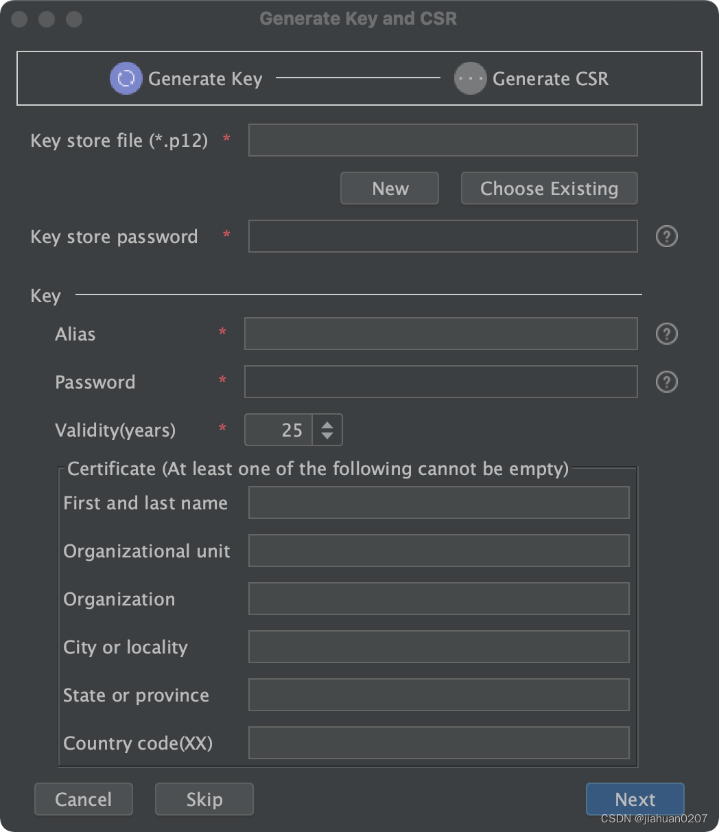Click the Generate Key step icon
This screenshot has width=719, height=832.
pos(126,78)
